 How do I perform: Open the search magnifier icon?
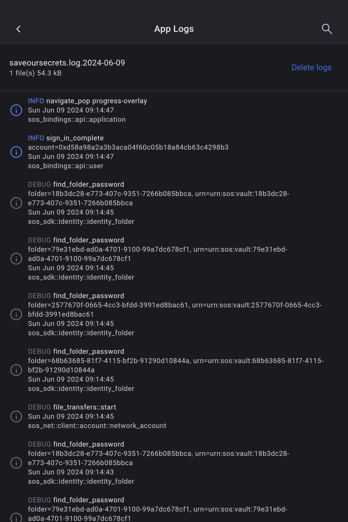[x=327, y=29]
